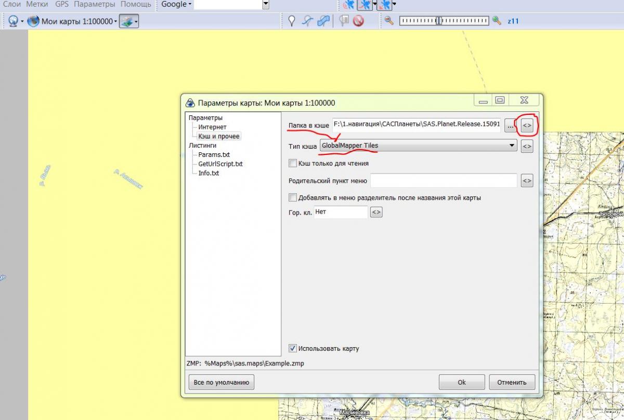This screenshot has width=624, height=420.
Task: Click the 'Все по умолчанию' button
Action: [x=221, y=383]
